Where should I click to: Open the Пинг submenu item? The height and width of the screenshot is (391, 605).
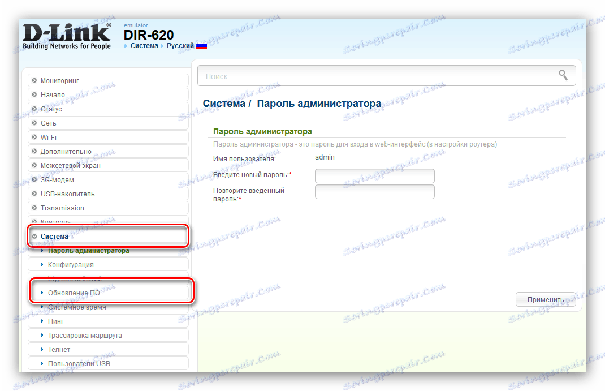[x=108, y=321]
